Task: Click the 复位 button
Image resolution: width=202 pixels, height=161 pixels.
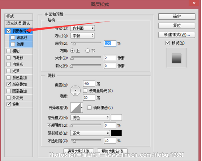Action: [177, 26]
